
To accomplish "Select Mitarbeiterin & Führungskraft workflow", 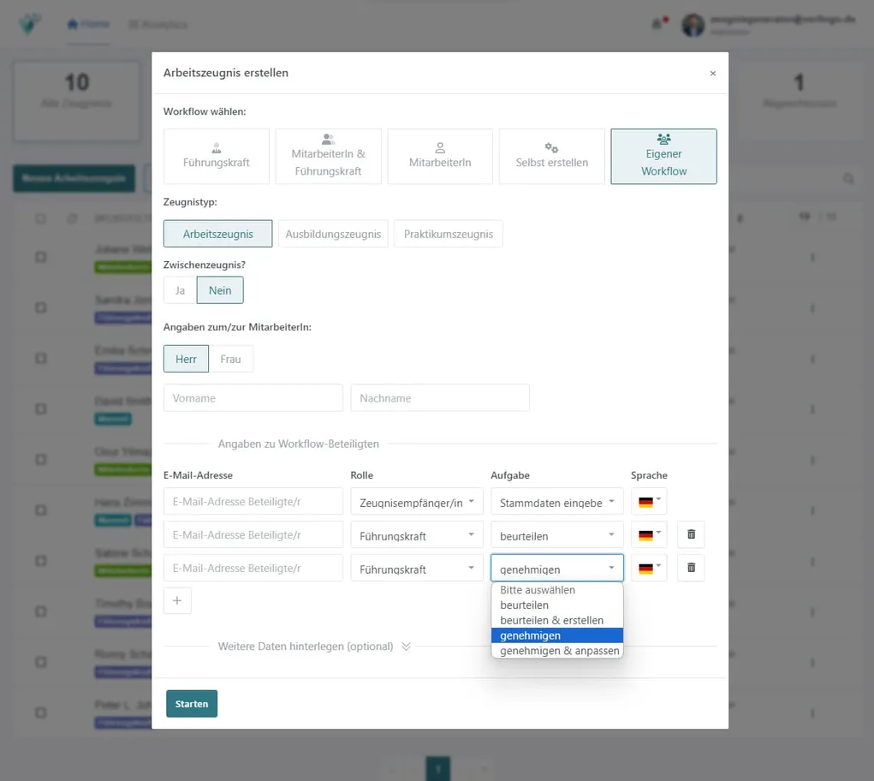I will pos(329,156).
